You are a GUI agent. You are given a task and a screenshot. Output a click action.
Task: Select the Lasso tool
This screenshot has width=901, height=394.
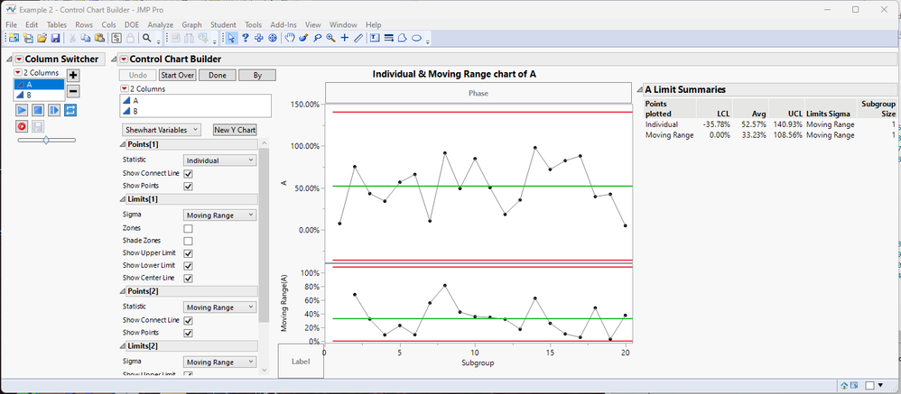pos(317,38)
